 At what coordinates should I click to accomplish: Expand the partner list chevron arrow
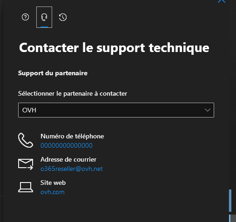(208, 110)
